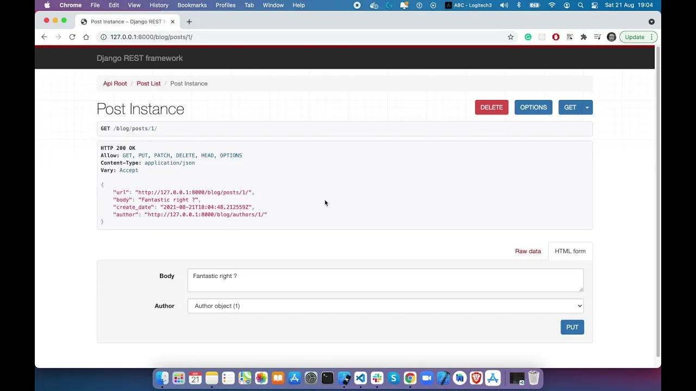696x391 pixels.
Task: Open Brave browser from the dock
Action: (476, 378)
